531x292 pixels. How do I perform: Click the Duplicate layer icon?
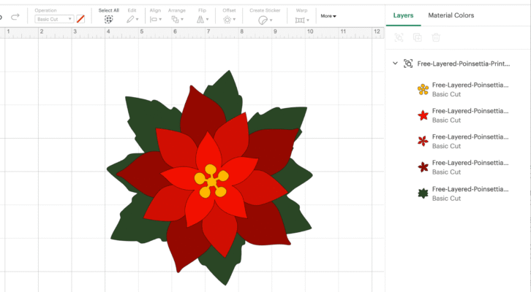pos(417,37)
